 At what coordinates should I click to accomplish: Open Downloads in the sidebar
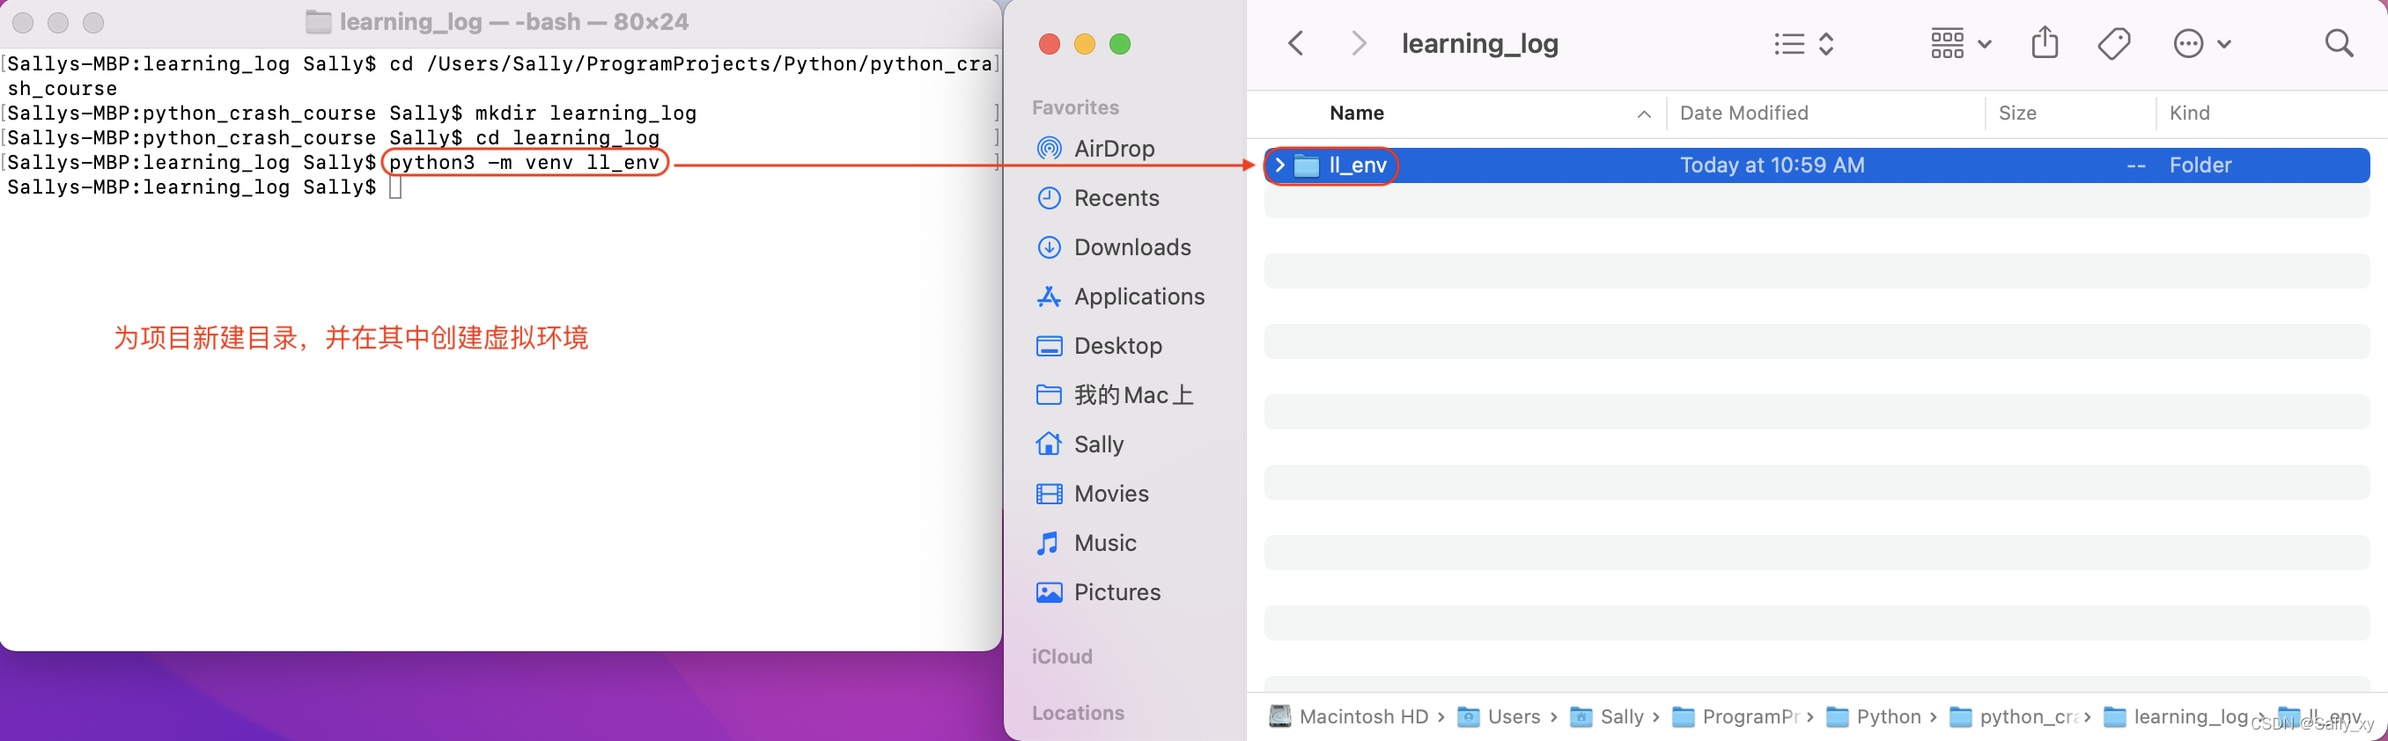tap(1113, 247)
